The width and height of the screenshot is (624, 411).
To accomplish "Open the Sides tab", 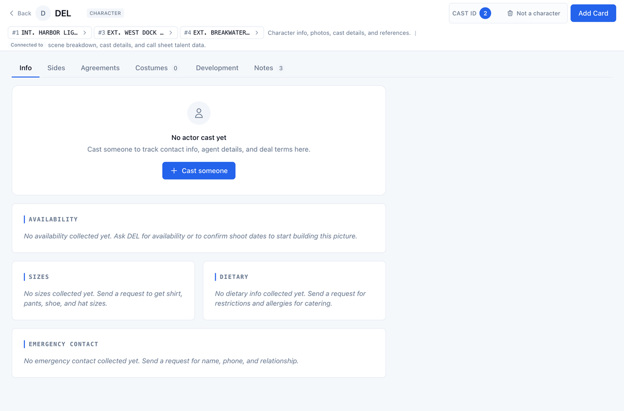I will [56, 68].
